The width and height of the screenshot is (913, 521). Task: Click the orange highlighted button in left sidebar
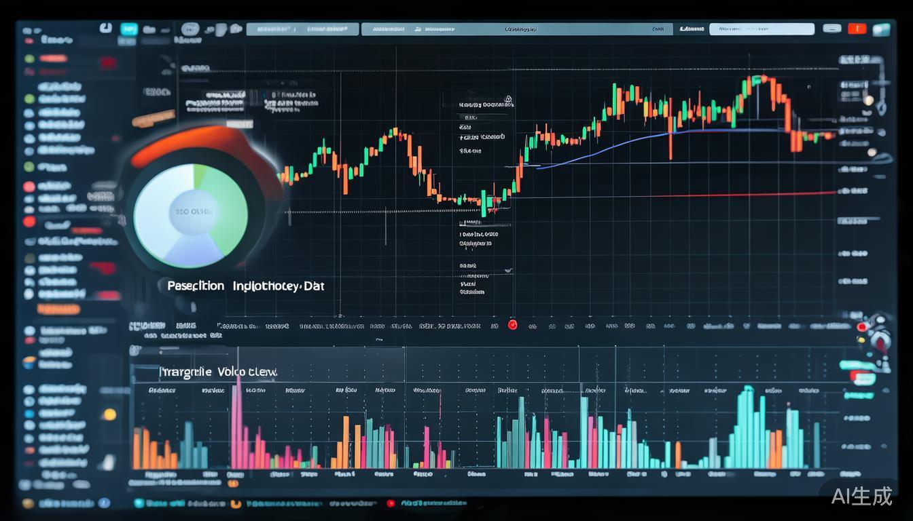pyautogui.click(x=58, y=309)
